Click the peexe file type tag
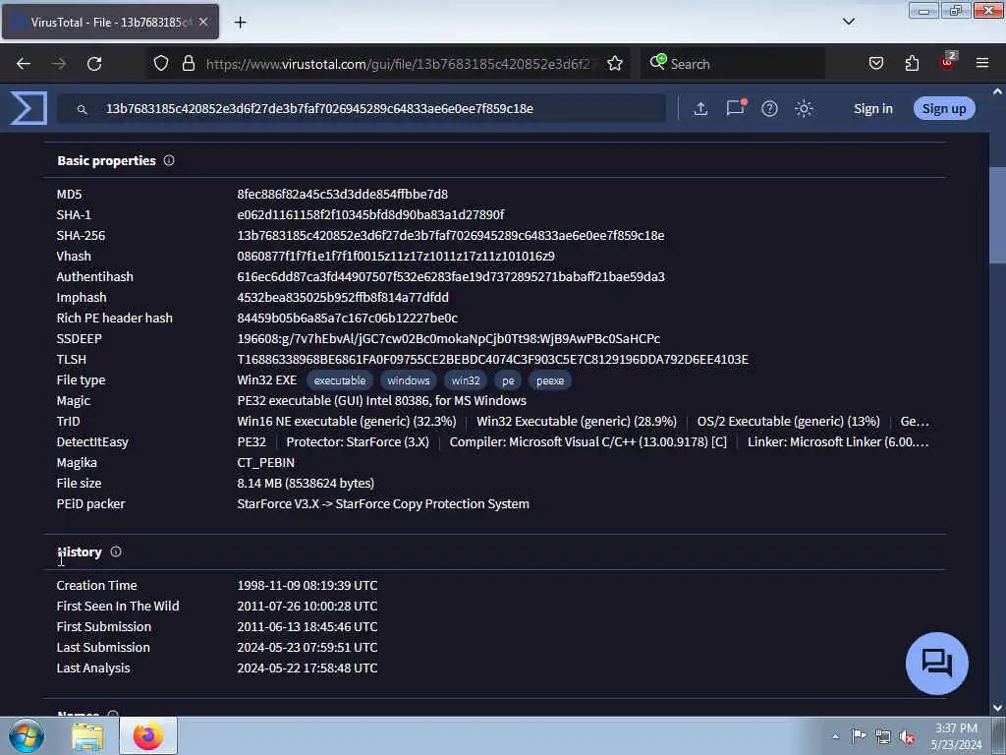 pos(550,380)
